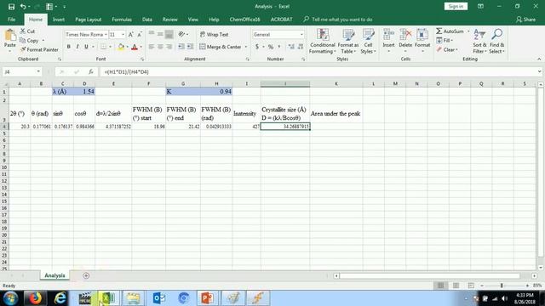Increase decimal places

click(291, 47)
